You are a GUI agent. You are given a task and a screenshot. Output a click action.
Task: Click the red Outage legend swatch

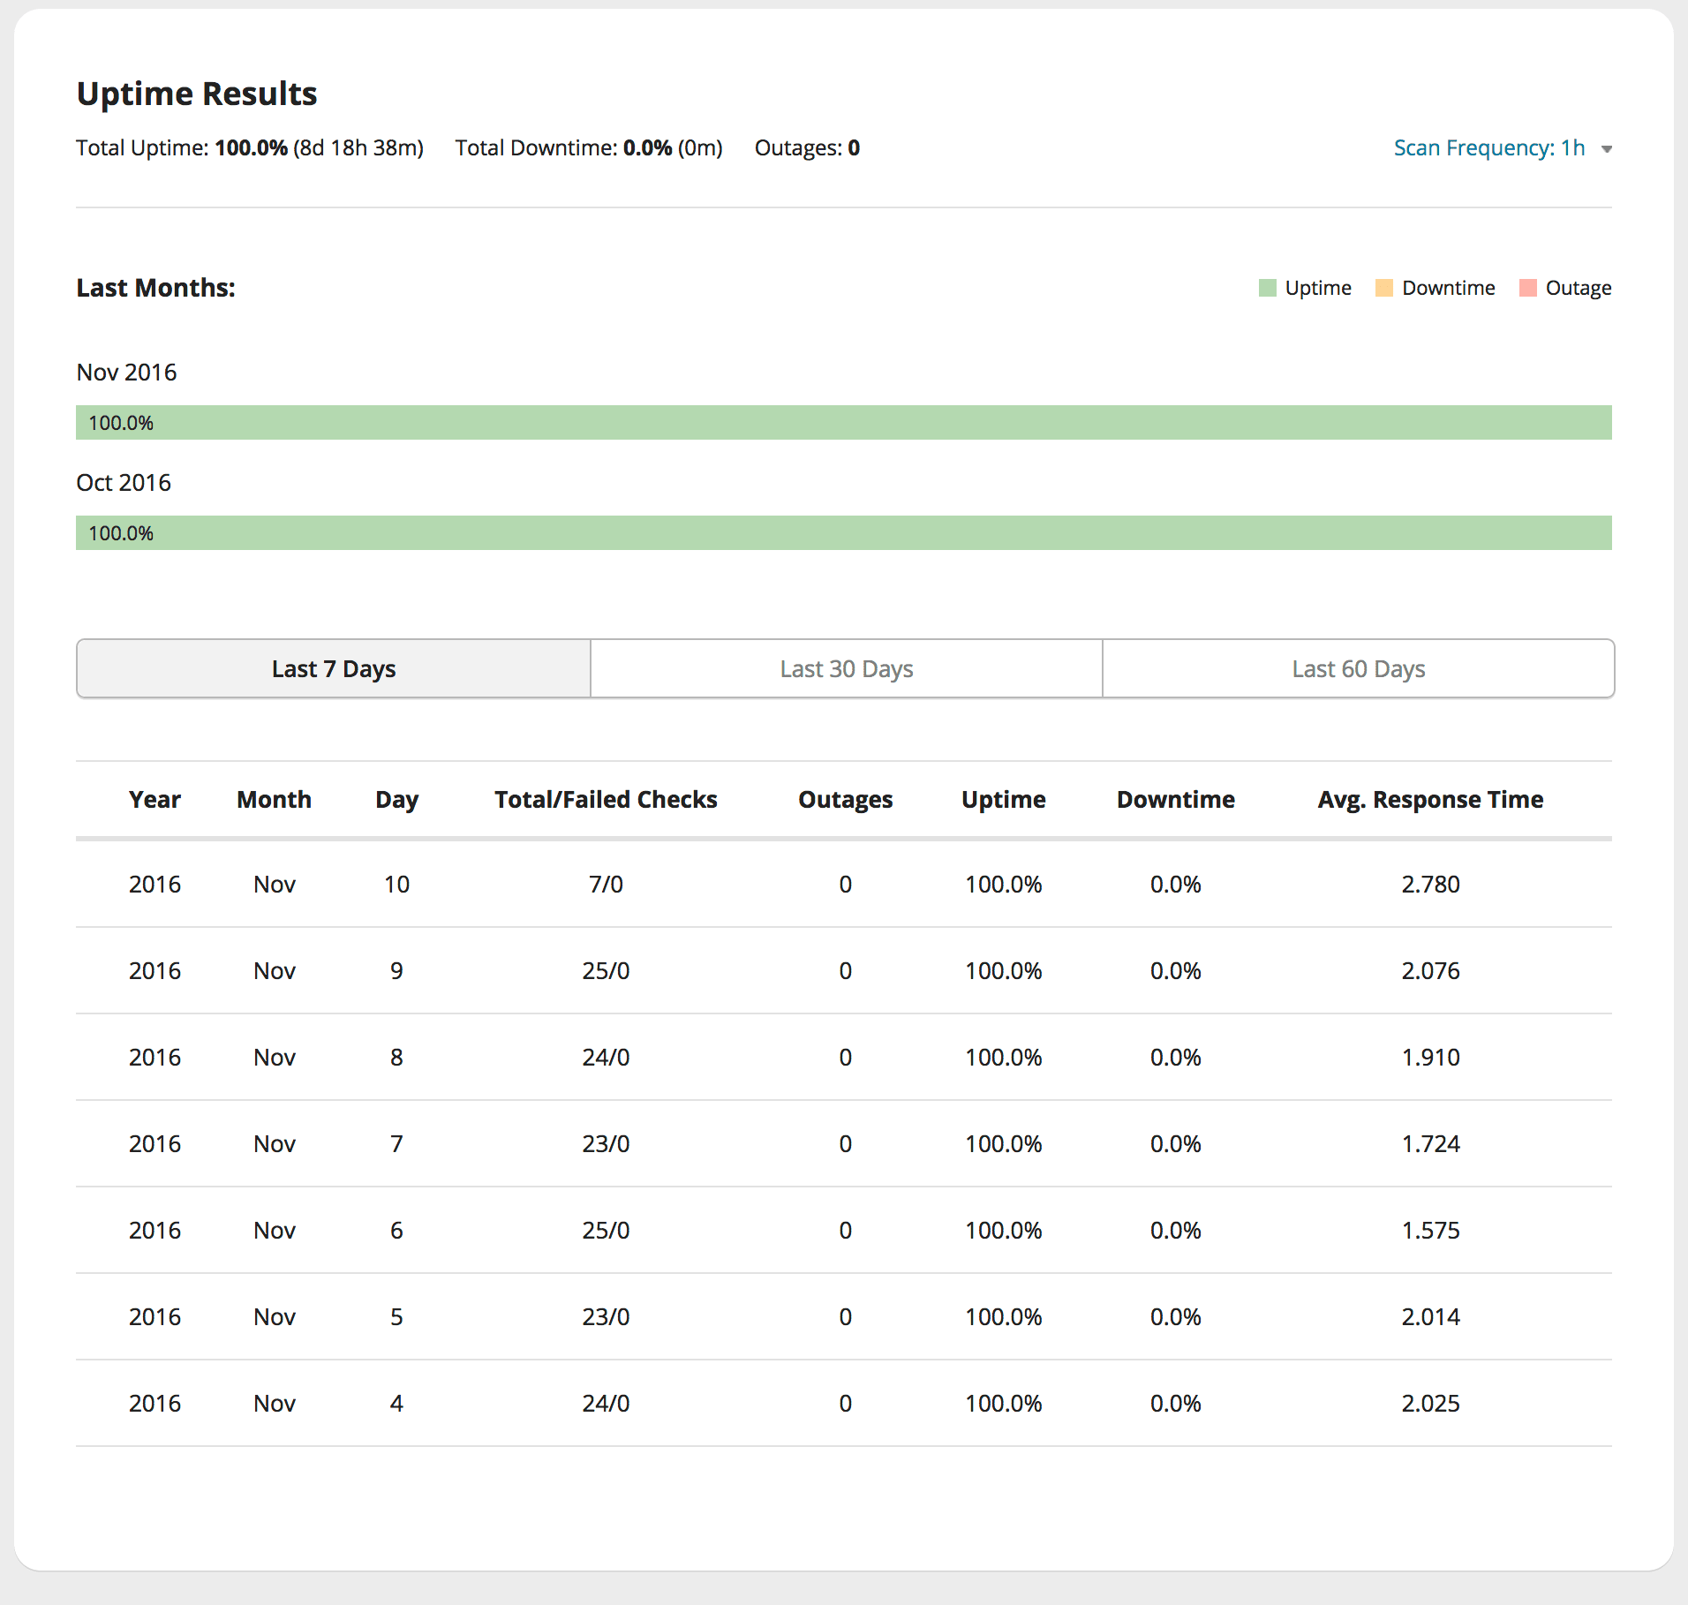click(1528, 288)
